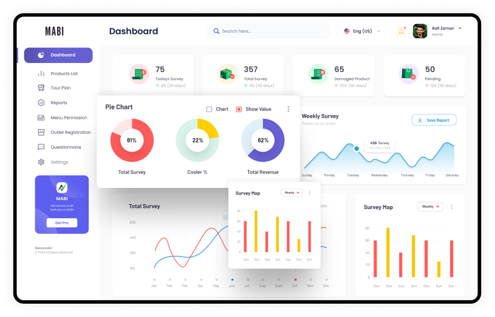The height and width of the screenshot is (317, 495).
Task: Enable the Chart checkbox
Action: pos(209,109)
